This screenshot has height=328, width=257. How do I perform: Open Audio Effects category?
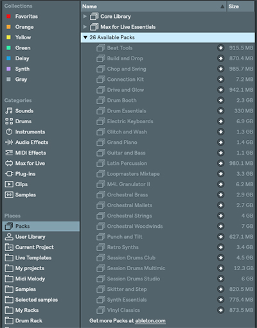(26, 142)
